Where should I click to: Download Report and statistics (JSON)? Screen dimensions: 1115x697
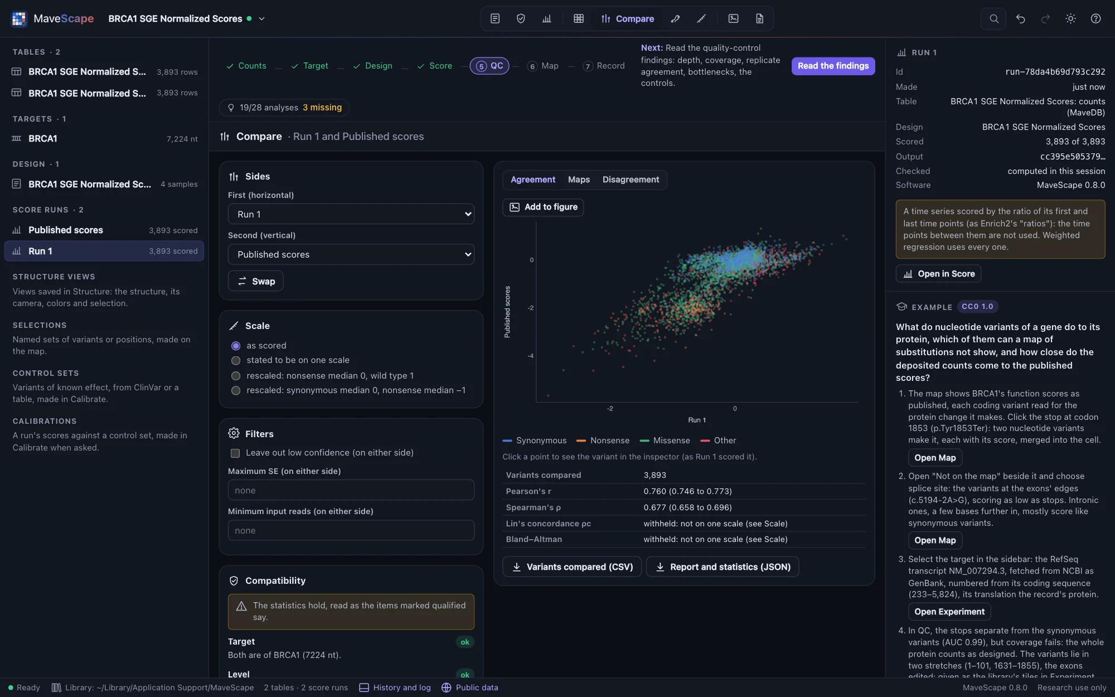click(723, 567)
